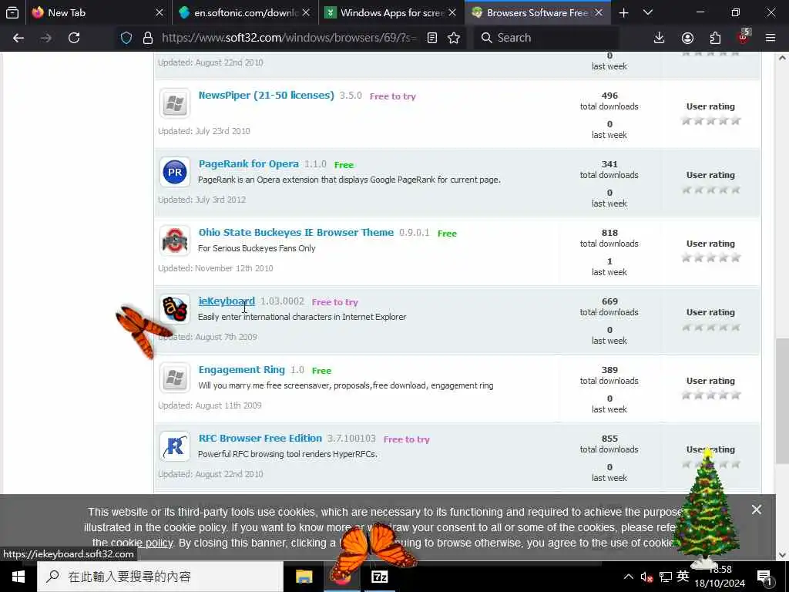
Task: Click the Ohio State 818 total downloads count
Action: tap(609, 233)
